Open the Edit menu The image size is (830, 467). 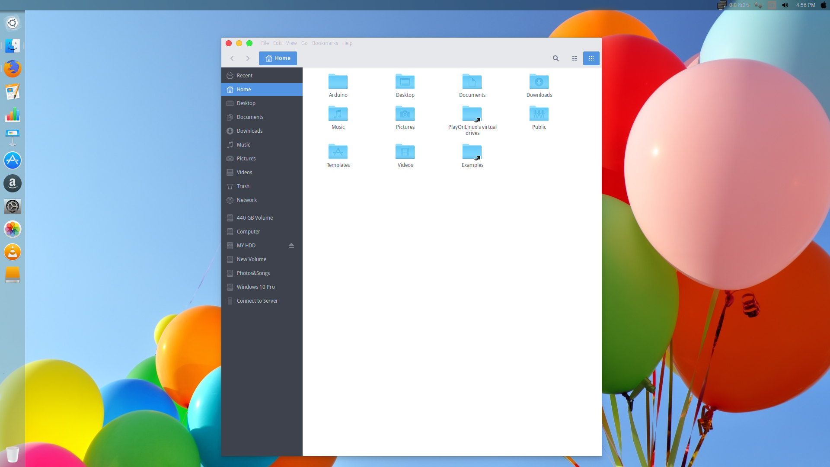click(278, 43)
